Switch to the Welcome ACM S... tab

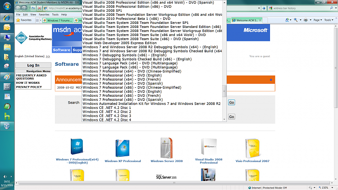tap(247, 20)
